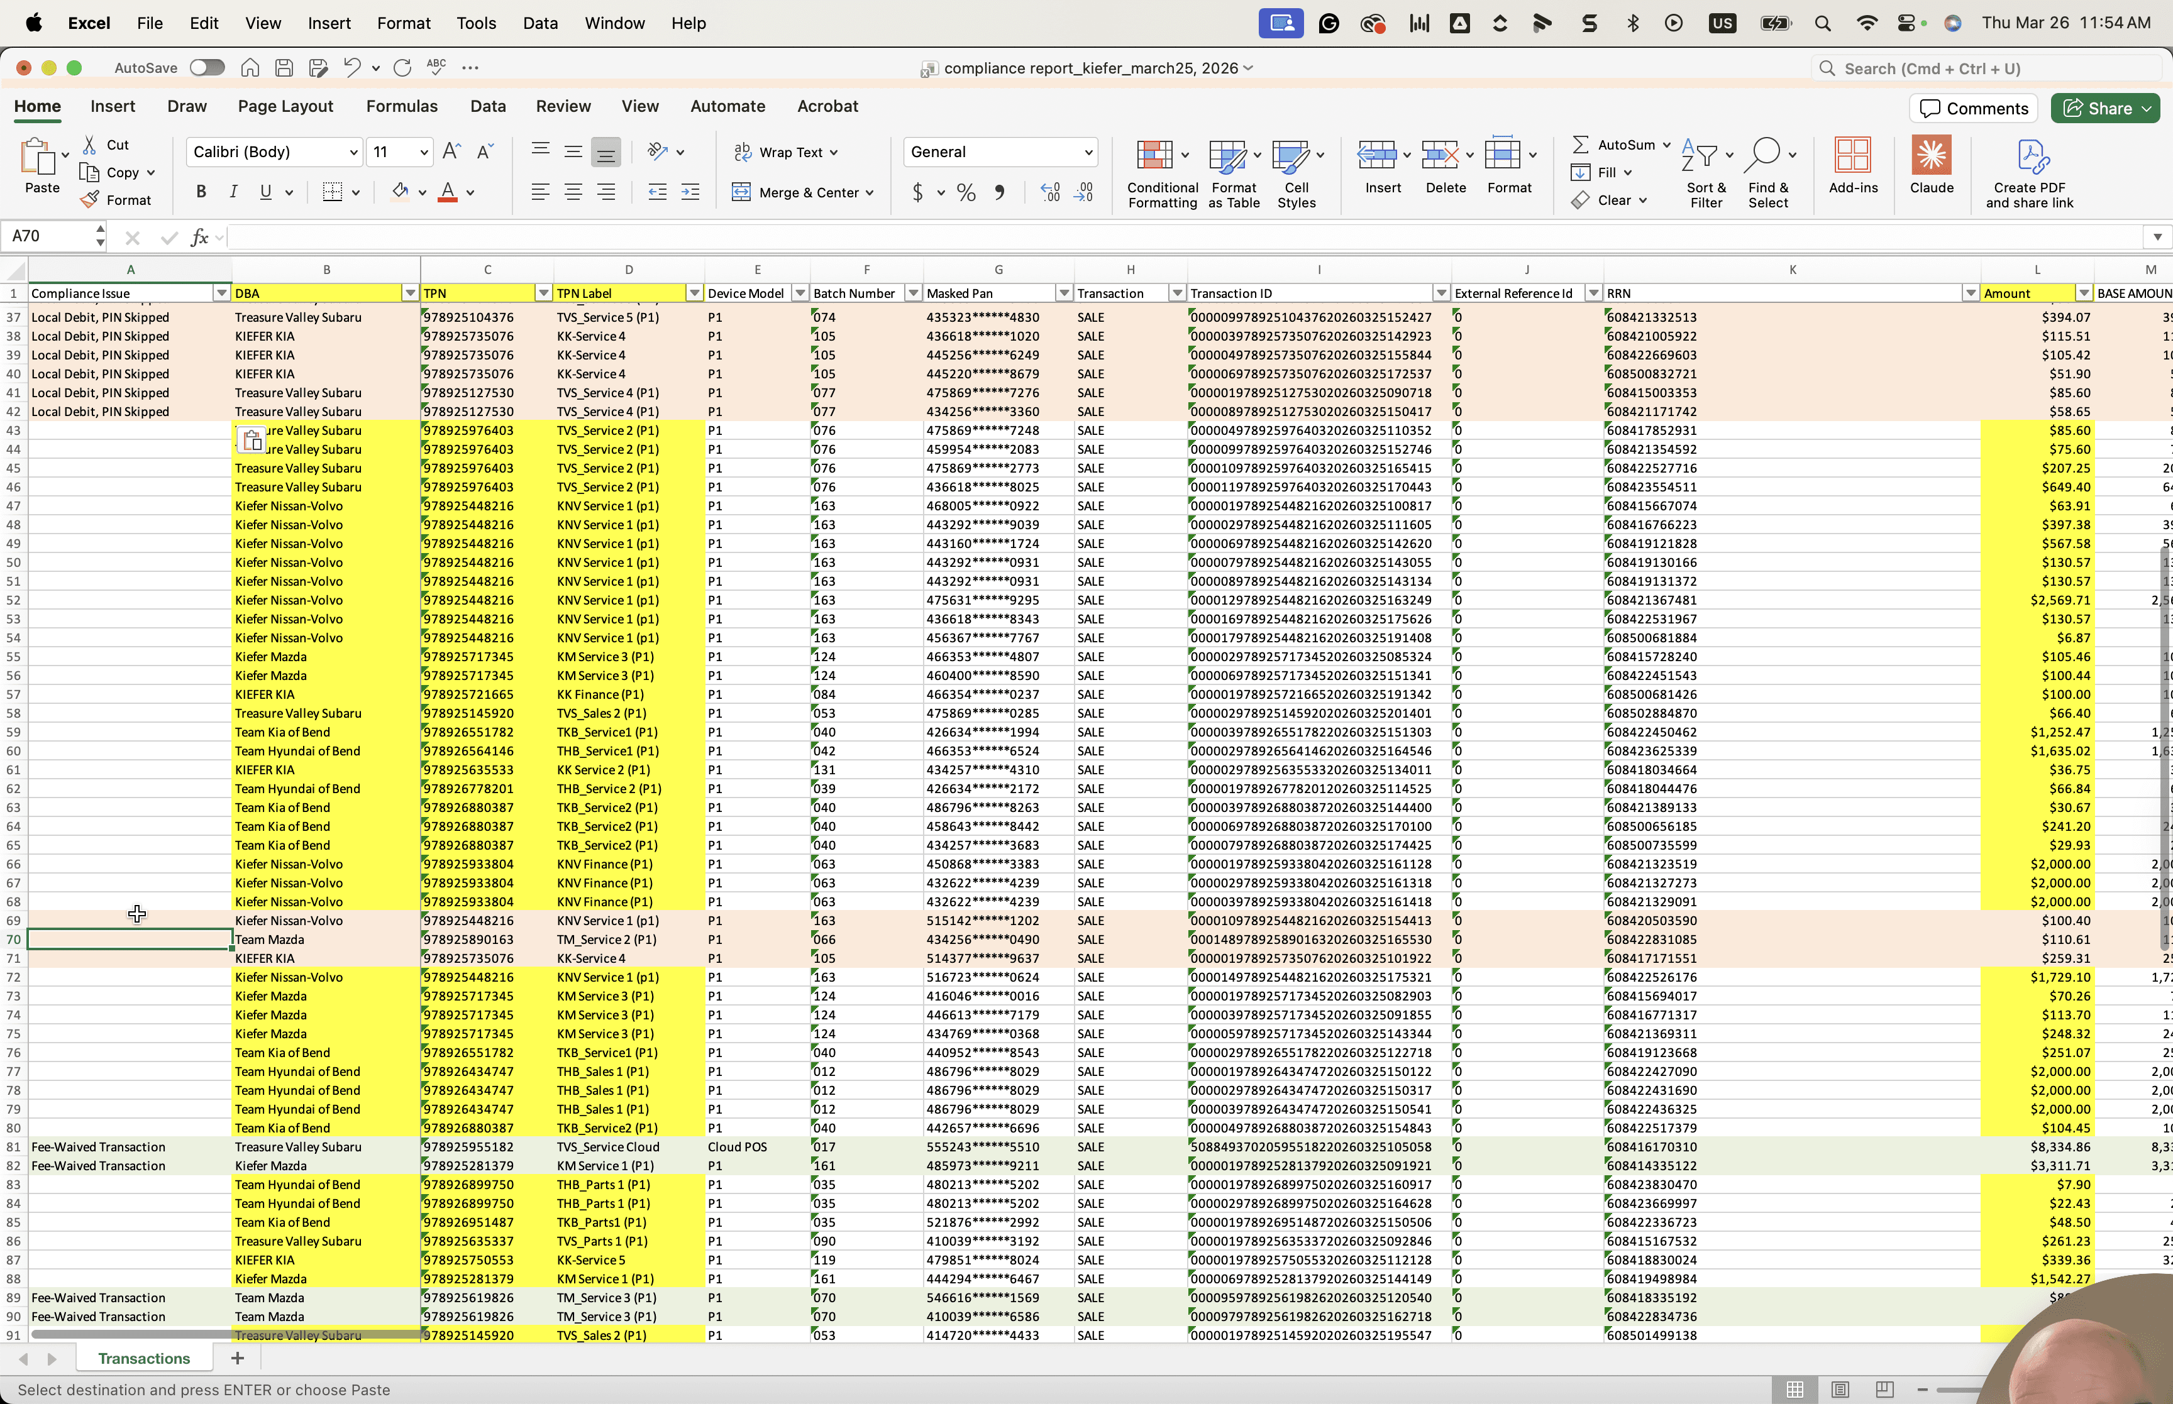The width and height of the screenshot is (2173, 1404).
Task: Expand the Calibri font name dropdown
Action: 353,152
